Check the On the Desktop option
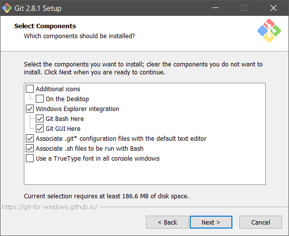Image resolution: width=289 pixels, height=236 pixels. pyautogui.click(x=40, y=99)
